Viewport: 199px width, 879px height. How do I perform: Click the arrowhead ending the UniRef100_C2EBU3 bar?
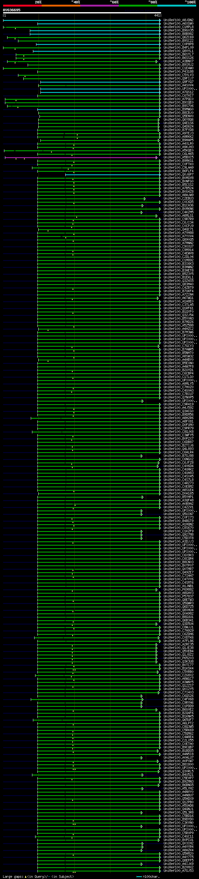145,199
